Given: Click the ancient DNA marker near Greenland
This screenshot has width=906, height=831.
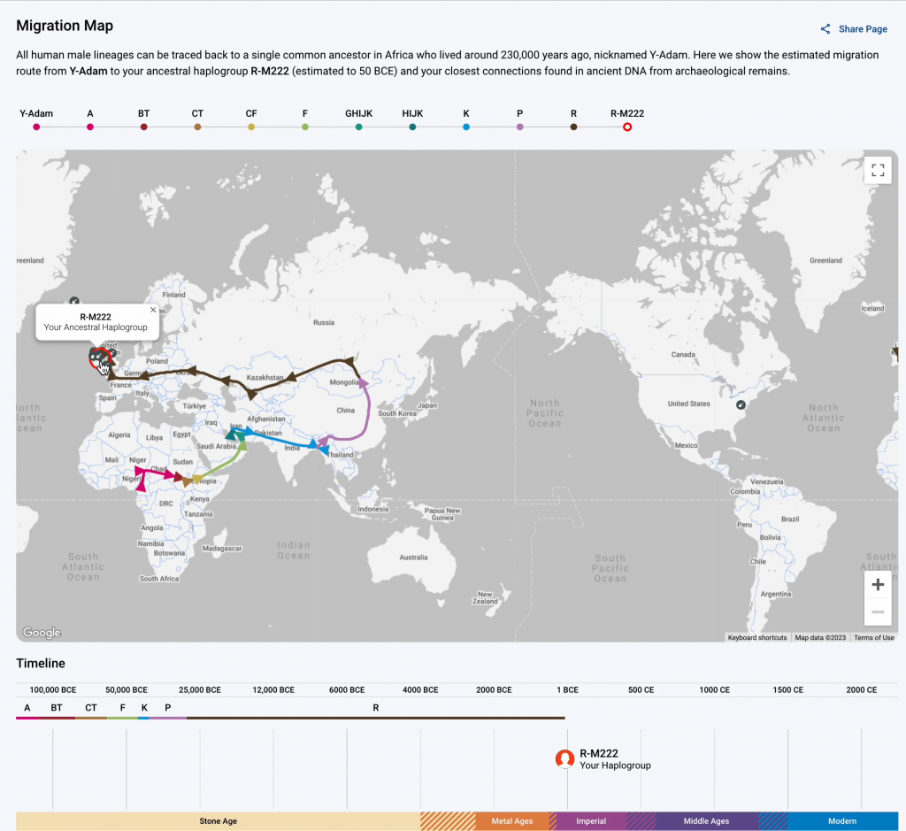Looking at the screenshot, I should point(74,300).
